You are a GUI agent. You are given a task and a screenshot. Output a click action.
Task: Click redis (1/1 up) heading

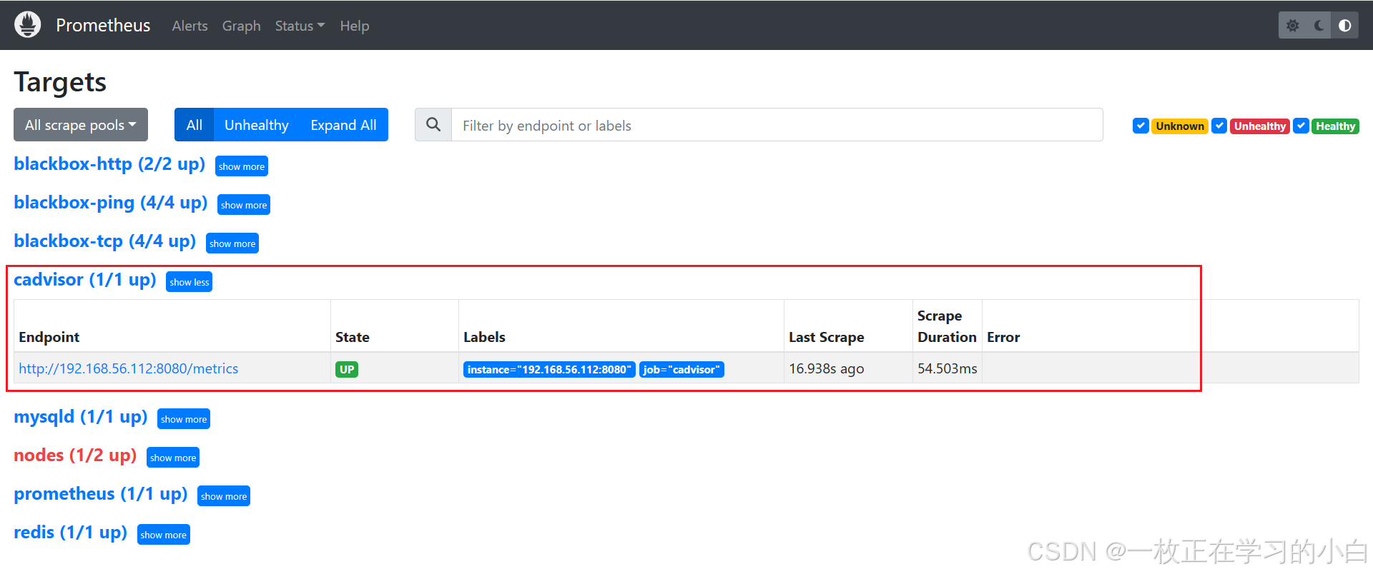71,533
